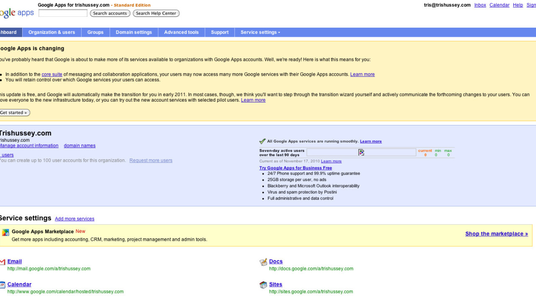
Task: Click the Get started button
Action: click(14, 112)
